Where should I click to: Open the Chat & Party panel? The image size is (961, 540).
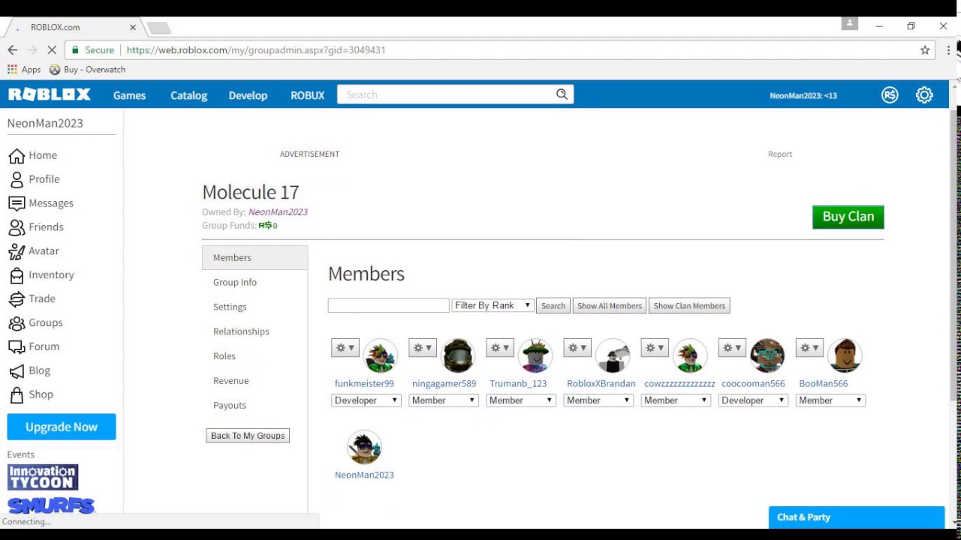pyautogui.click(x=857, y=517)
